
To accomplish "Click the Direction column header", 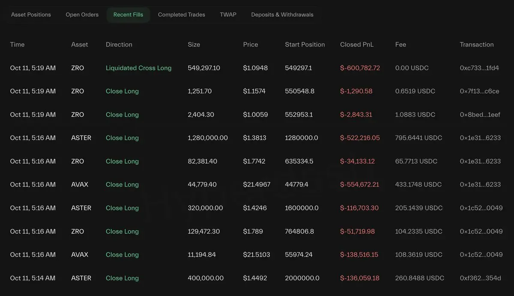I will click(119, 44).
